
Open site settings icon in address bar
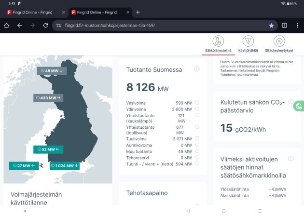pyautogui.click(x=58, y=26)
